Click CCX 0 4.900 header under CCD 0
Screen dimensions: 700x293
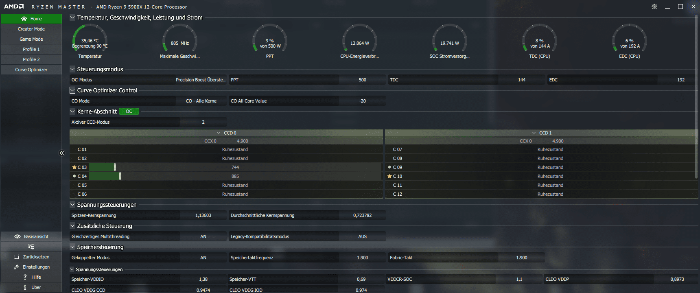(226, 141)
